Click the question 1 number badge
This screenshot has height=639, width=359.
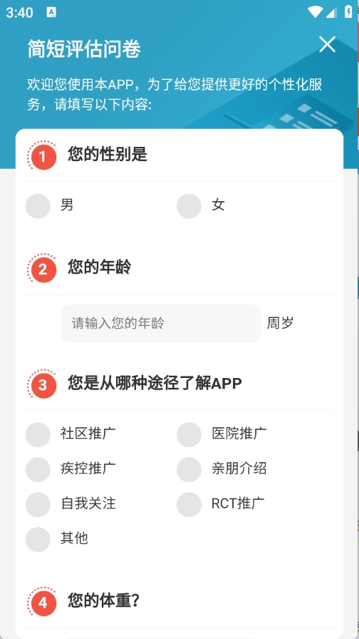pyautogui.click(x=42, y=155)
